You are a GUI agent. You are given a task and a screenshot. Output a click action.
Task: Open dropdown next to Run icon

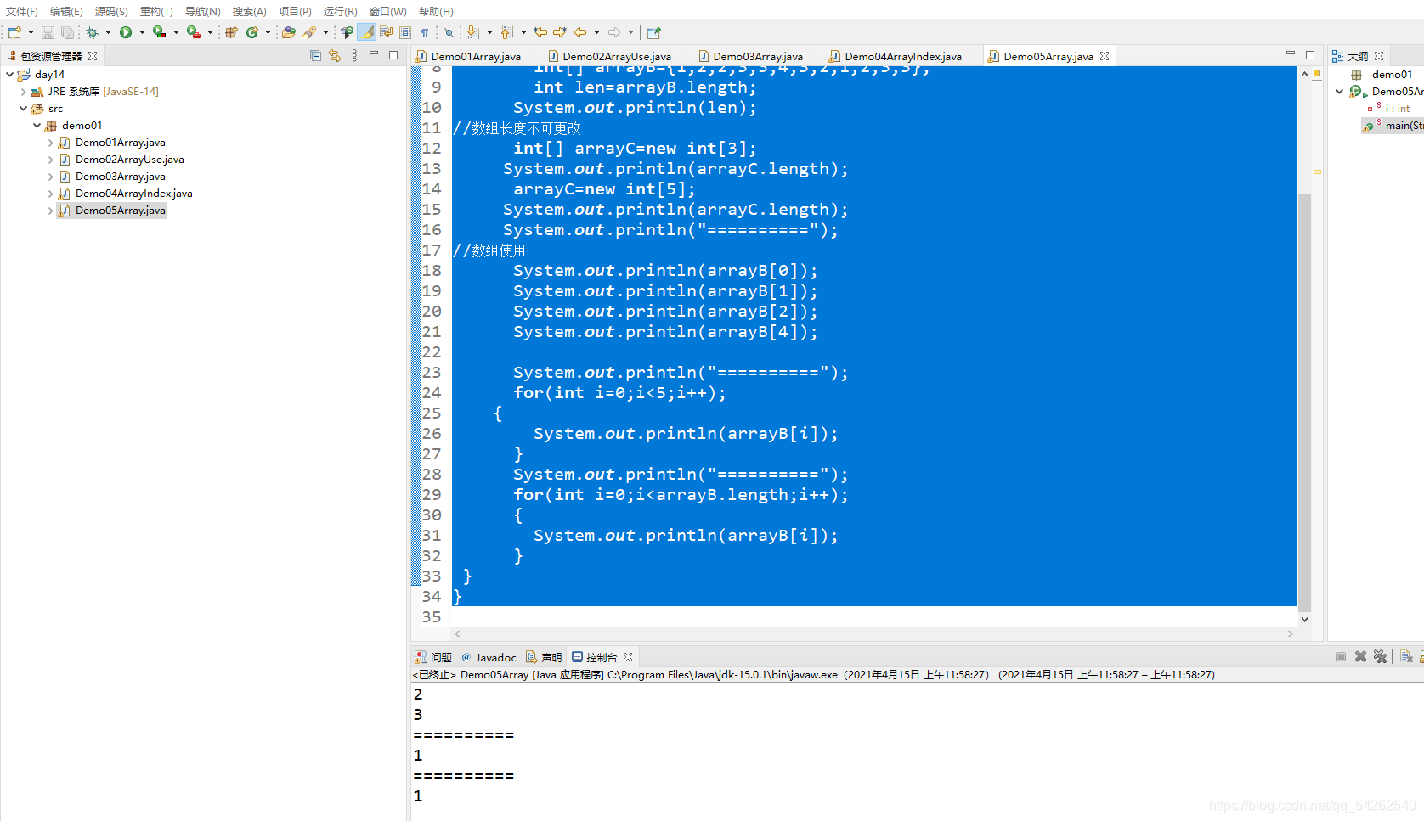(x=142, y=32)
